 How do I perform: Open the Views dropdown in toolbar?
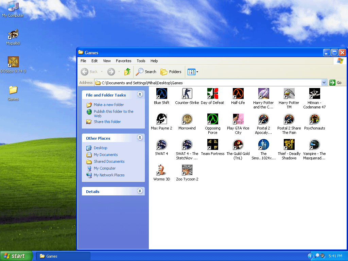[x=193, y=72]
